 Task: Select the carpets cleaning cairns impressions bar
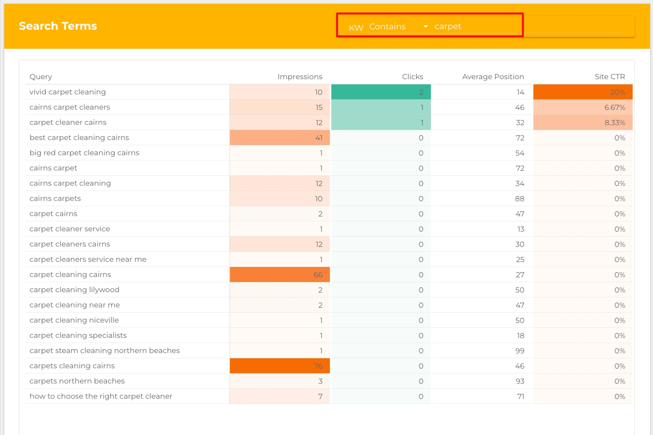click(x=280, y=365)
